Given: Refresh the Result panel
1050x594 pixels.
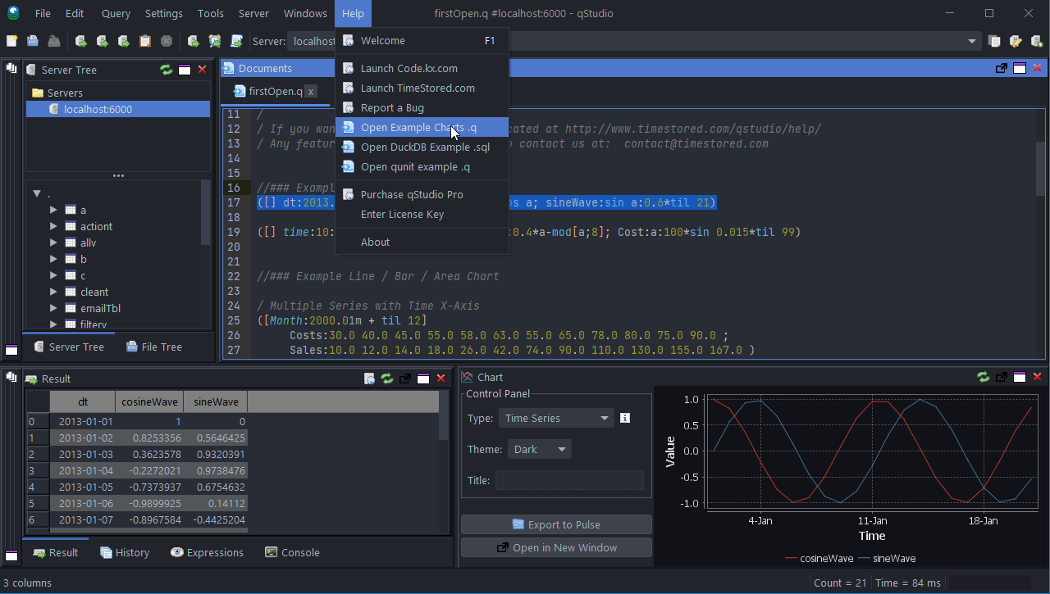Looking at the screenshot, I should coord(387,379).
